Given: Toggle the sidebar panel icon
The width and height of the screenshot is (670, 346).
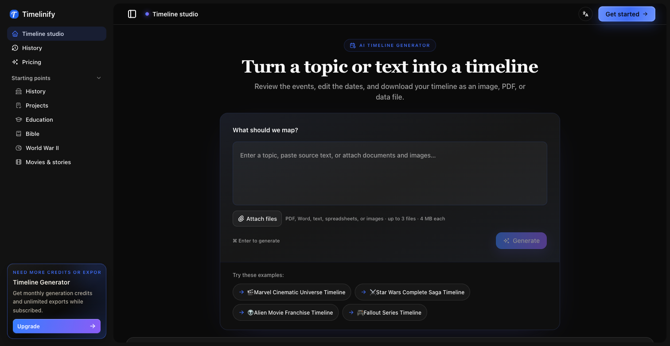Looking at the screenshot, I should click(132, 14).
